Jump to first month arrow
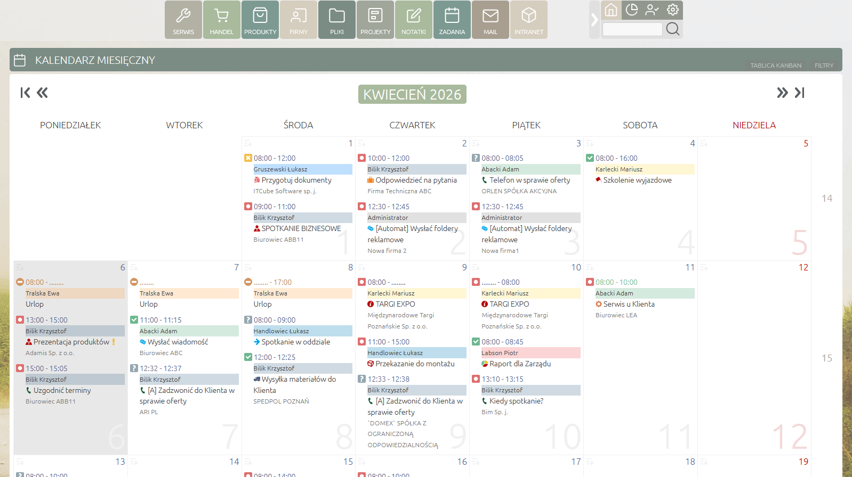 click(25, 93)
